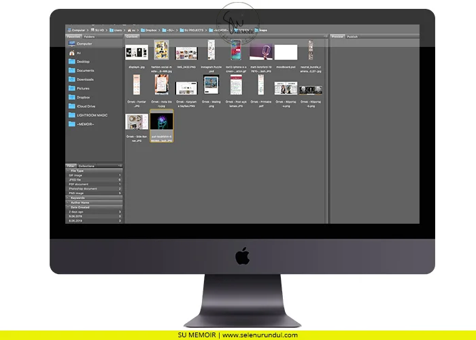Screen dimensions: 476x340
Task: Select the Örnek - Röportaj -a.png thumbnail
Action: (286, 88)
